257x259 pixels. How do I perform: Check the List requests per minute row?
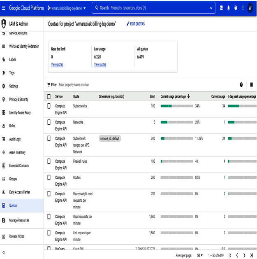[x=49, y=233]
